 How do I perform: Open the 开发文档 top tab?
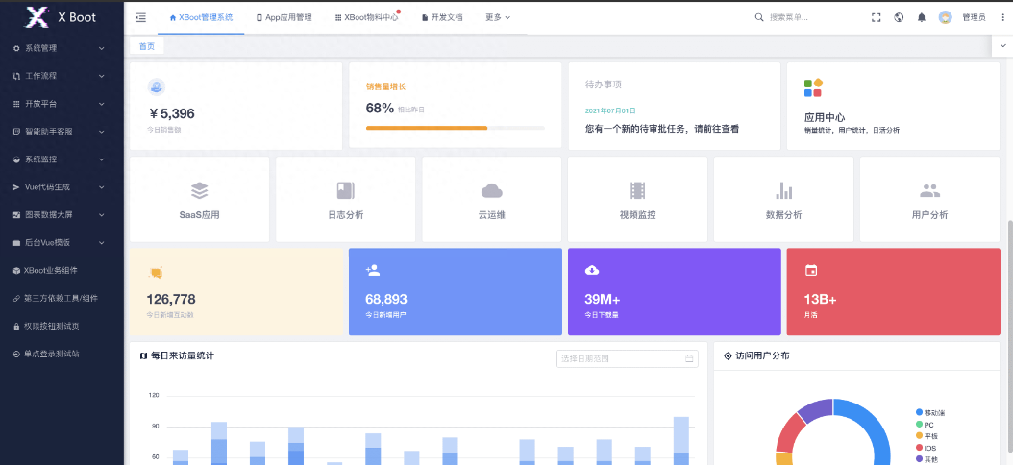442,17
